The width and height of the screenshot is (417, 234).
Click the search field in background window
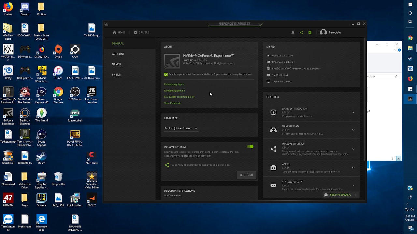click(383, 77)
